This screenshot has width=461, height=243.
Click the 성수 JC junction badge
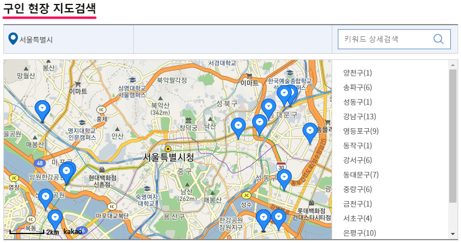[x=246, y=195]
